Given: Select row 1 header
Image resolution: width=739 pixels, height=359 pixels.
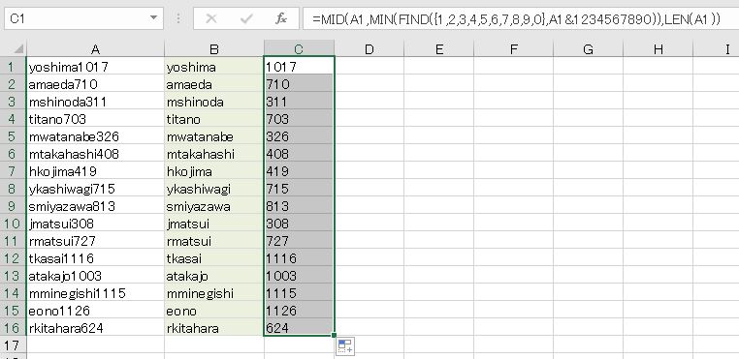Looking at the screenshot, I should [x=13, y=67].
